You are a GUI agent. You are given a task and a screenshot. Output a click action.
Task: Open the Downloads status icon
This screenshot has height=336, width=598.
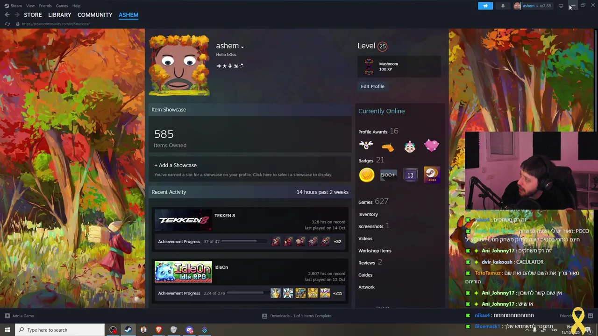[264, 316]
